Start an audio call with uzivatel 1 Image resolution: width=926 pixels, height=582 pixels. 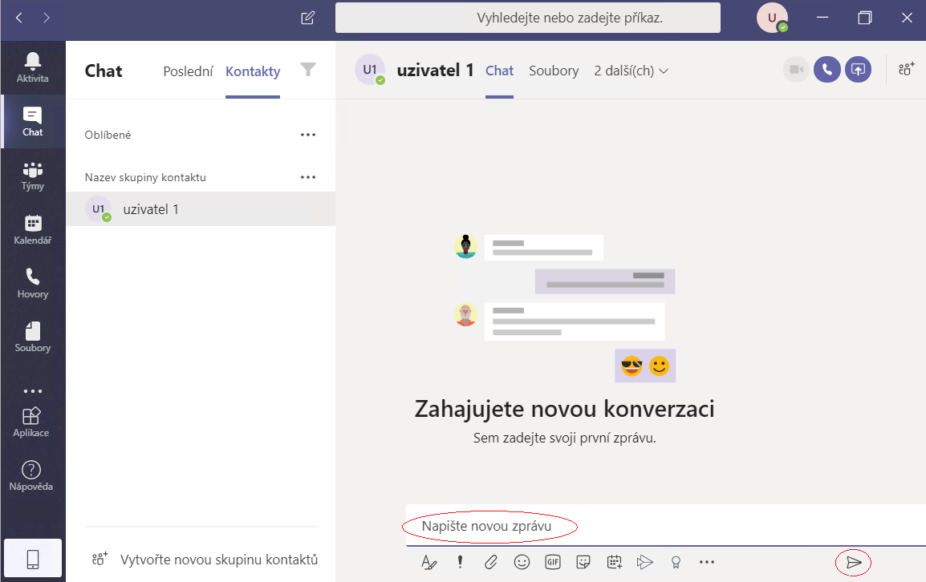click(826, 70)
